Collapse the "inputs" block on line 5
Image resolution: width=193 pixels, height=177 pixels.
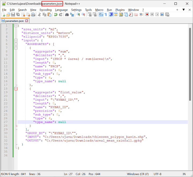click(x=16, y=40)
